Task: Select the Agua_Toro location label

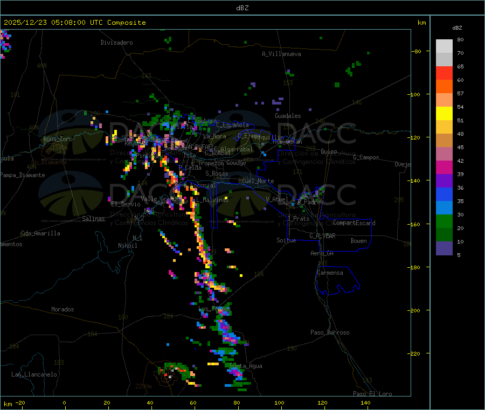Action: pos(58,139)
